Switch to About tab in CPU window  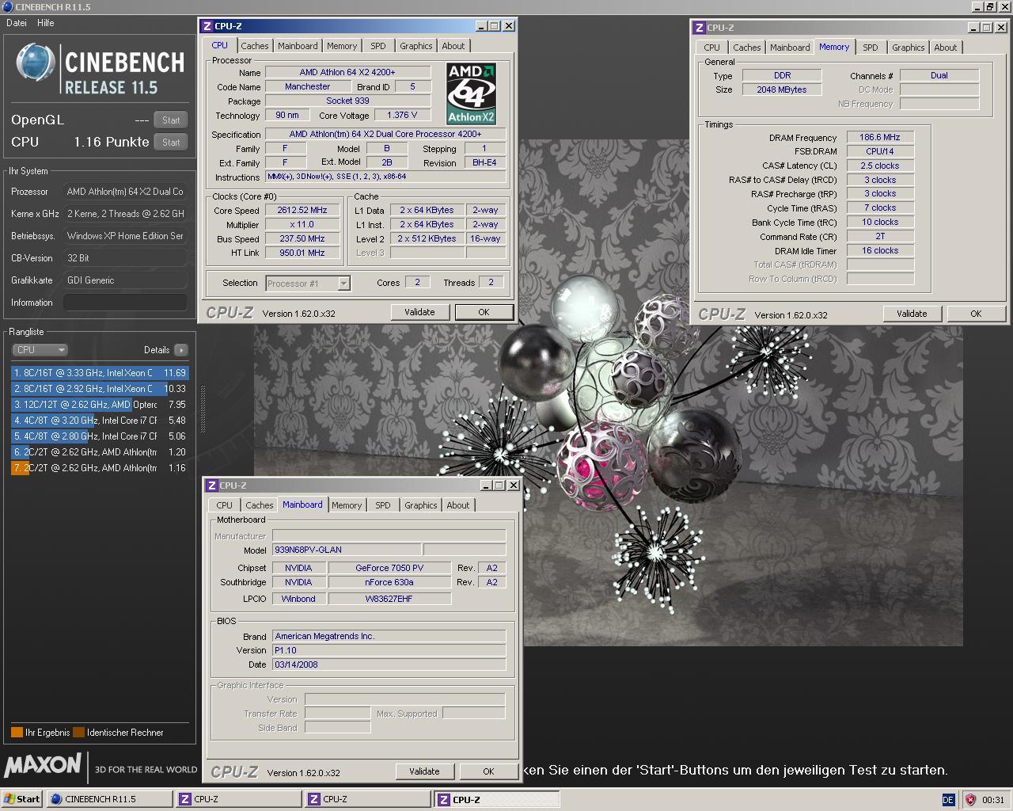453,46
